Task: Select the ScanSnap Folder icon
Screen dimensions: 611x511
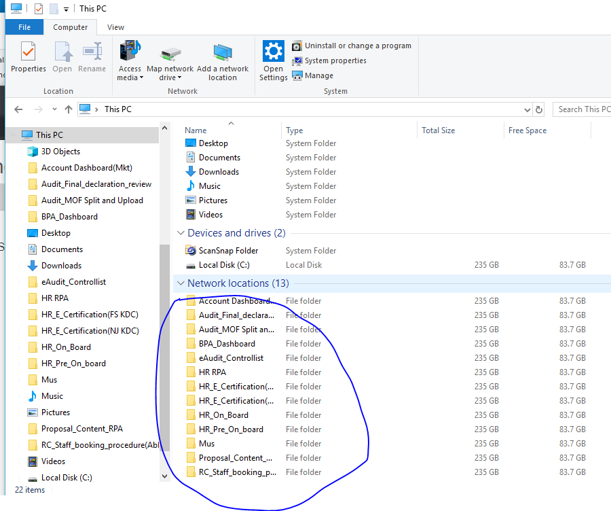Action: coord(191,251)
